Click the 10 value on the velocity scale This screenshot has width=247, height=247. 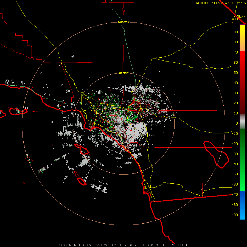coord(236,113)
